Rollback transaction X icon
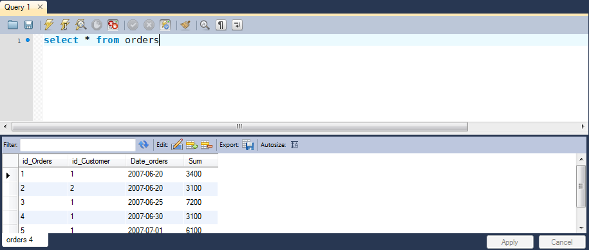This screenshot has height=250, width=589. [x=149, y=25]
